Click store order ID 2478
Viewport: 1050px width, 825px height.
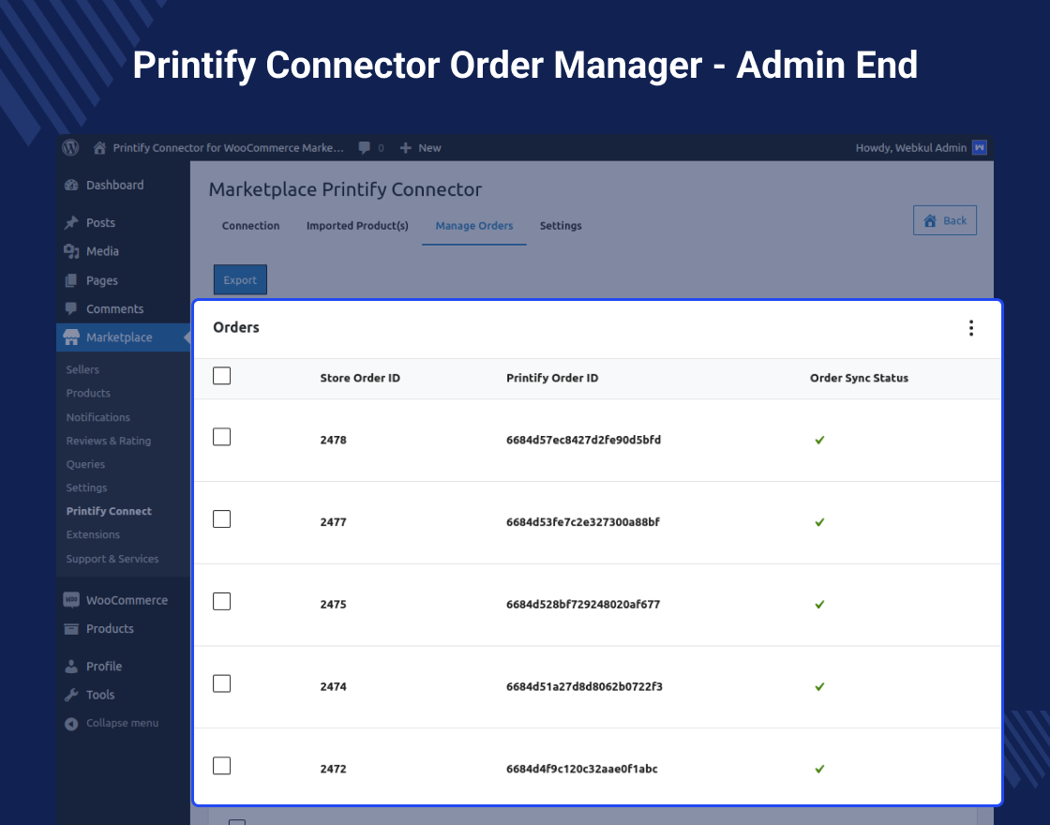334,440
